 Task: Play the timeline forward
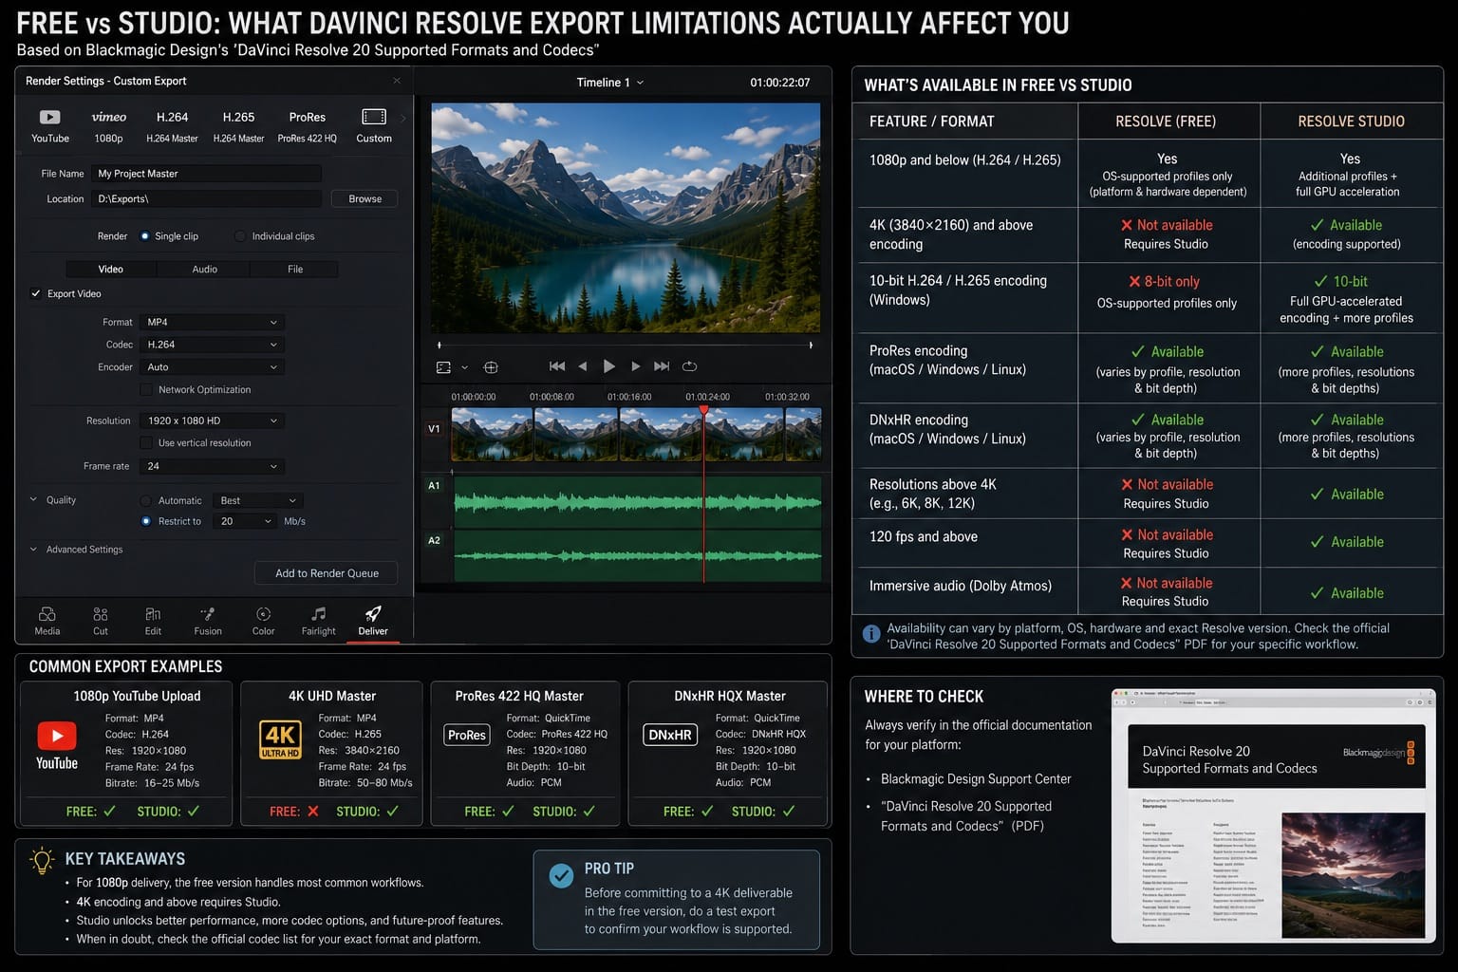click(x=636, y=366)
